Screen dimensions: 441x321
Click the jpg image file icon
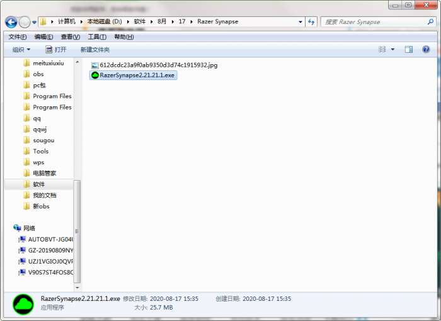[x=94, y=65]
